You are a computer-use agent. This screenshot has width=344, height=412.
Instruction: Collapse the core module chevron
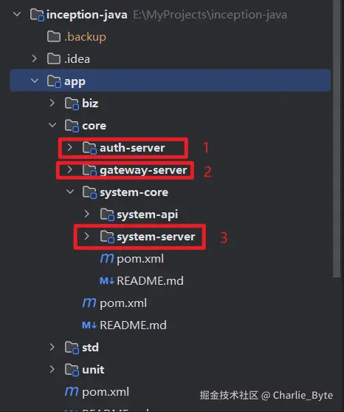(x=52, y=125)
